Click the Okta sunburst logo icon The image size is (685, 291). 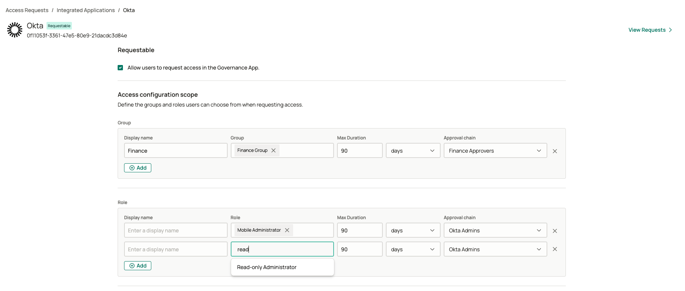15,30
